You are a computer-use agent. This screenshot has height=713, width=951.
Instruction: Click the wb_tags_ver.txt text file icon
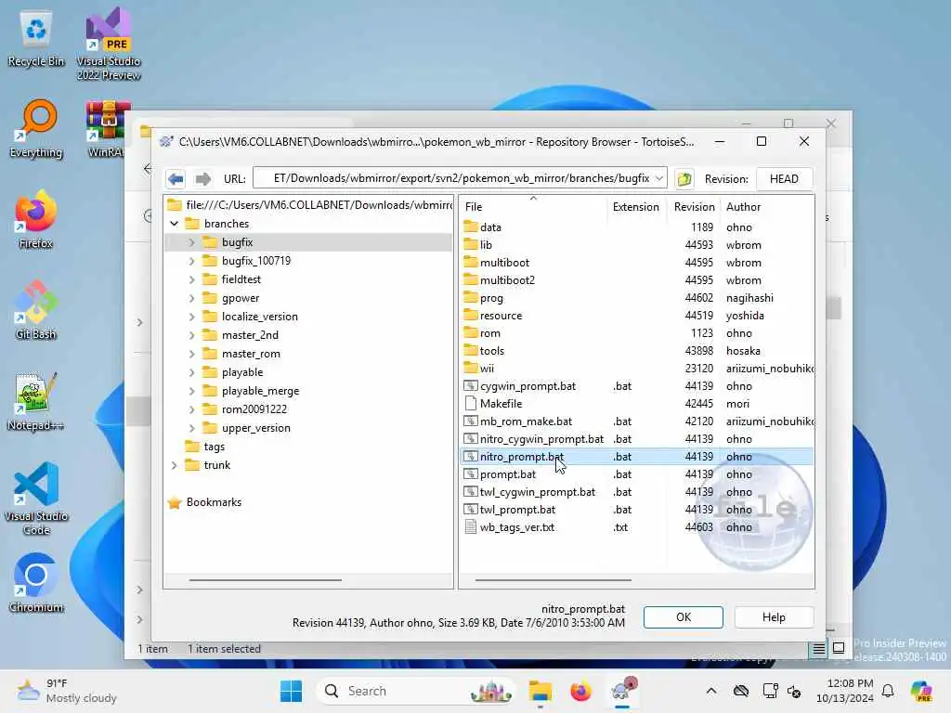point(471,527)
